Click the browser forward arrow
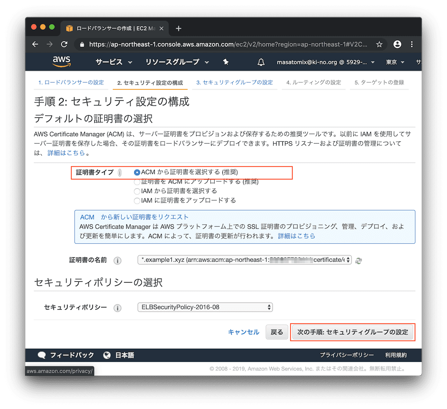Image resolution: width=447 pixels, height=409 pixels. coord(50,44)
